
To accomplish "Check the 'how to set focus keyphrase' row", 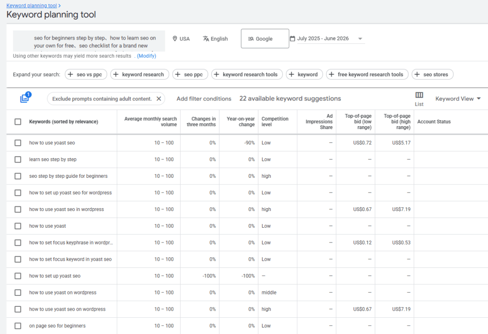I will pos(18,243).
